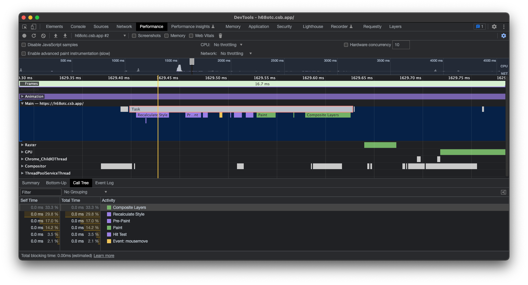Select the inspect element cursor icon

pos(24,26)
